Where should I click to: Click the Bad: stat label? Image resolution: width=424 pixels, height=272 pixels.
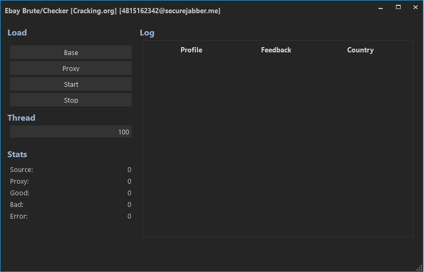(17, 205)
